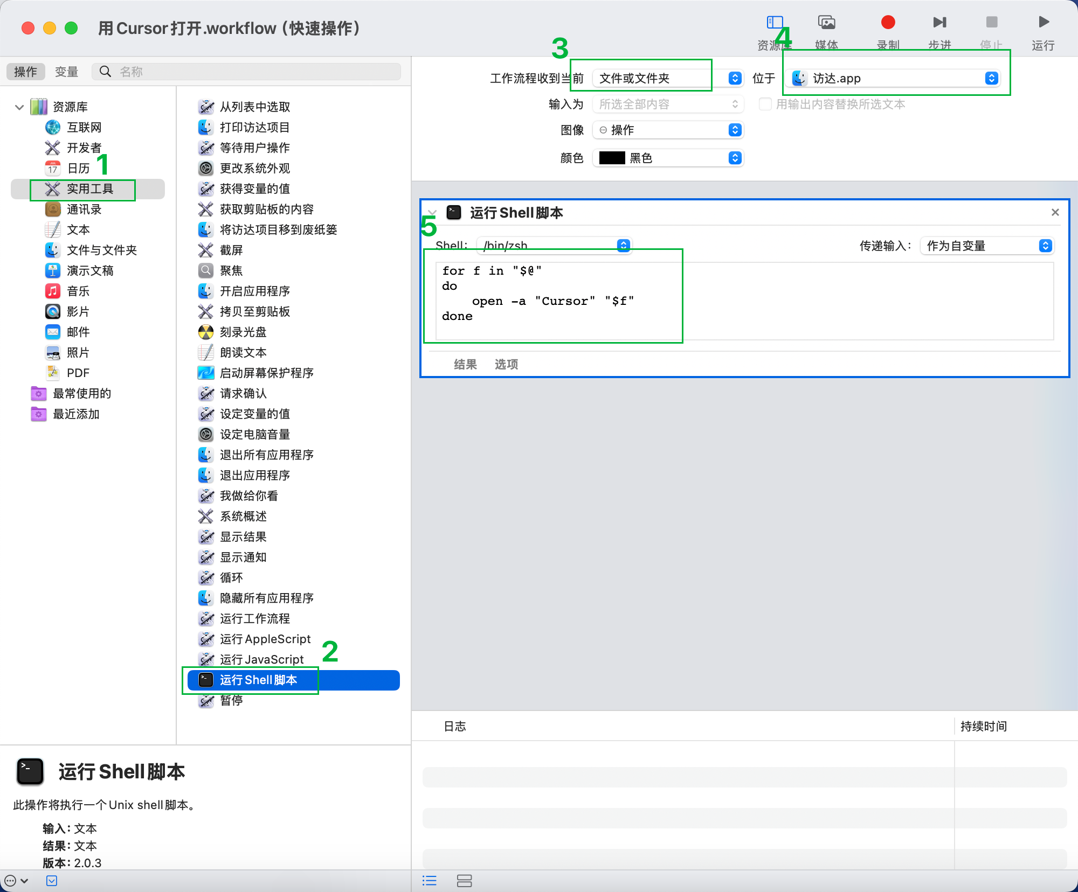This screenshot has width=1078, height=892.
Task: Open 所选全部内容 dropdown
Action: pos(668,104)
